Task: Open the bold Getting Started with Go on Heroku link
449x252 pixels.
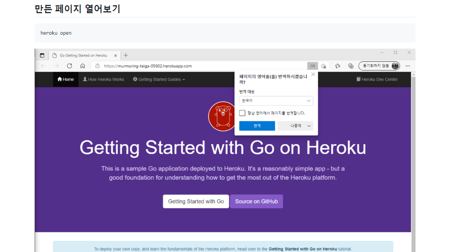Action: point(303,249)
